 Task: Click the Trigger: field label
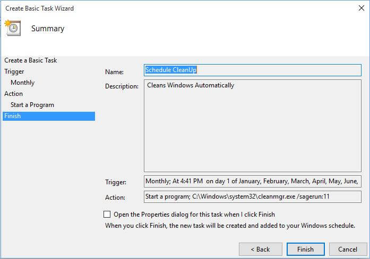tap(116, 182)
